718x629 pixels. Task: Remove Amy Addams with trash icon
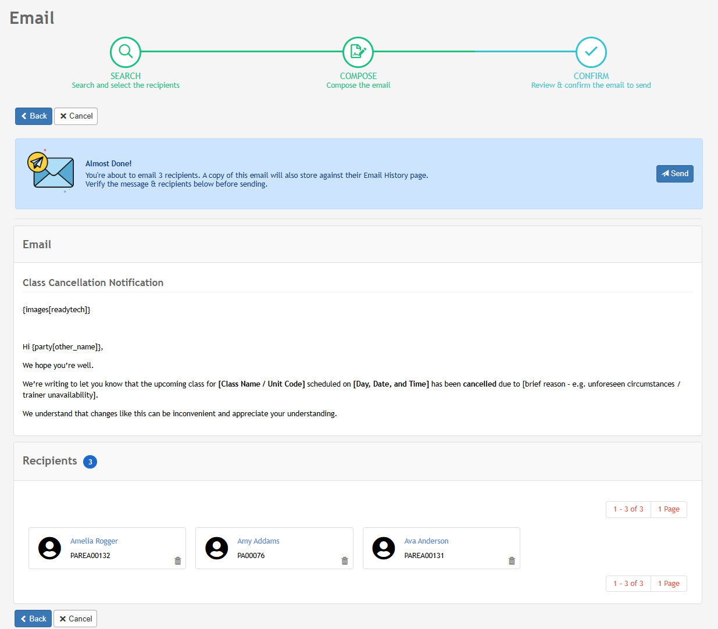click(345, 561)
